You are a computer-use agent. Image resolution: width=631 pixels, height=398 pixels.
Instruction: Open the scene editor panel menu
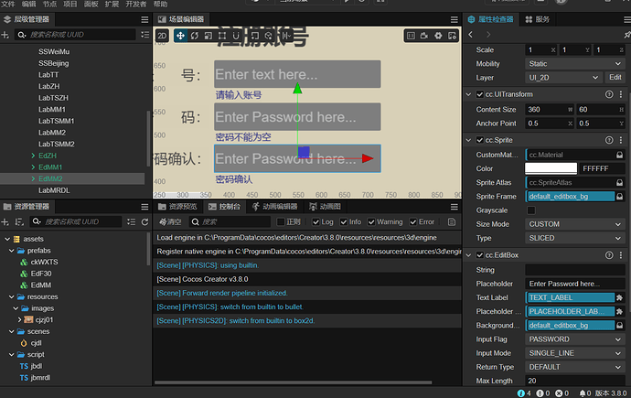(x=454, y=19)
